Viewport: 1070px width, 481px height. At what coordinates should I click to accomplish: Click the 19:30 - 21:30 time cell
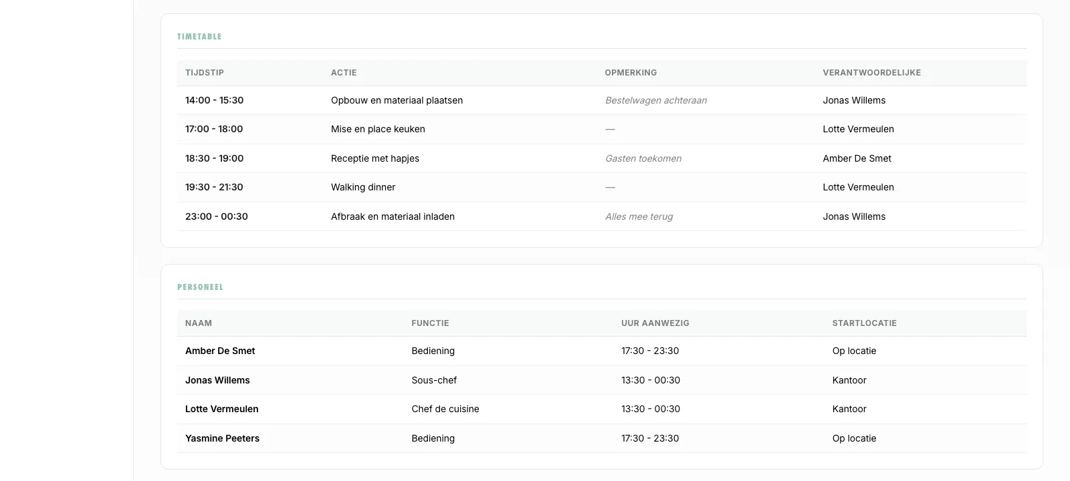214,187
